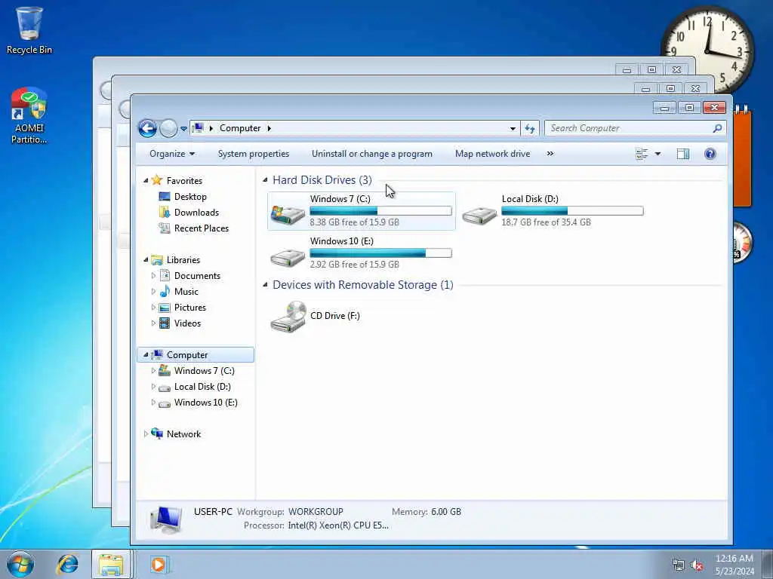This screenshot has height=579, width=773.
Task: Choose Uninstall or change a program
Action: coord(371,154)
